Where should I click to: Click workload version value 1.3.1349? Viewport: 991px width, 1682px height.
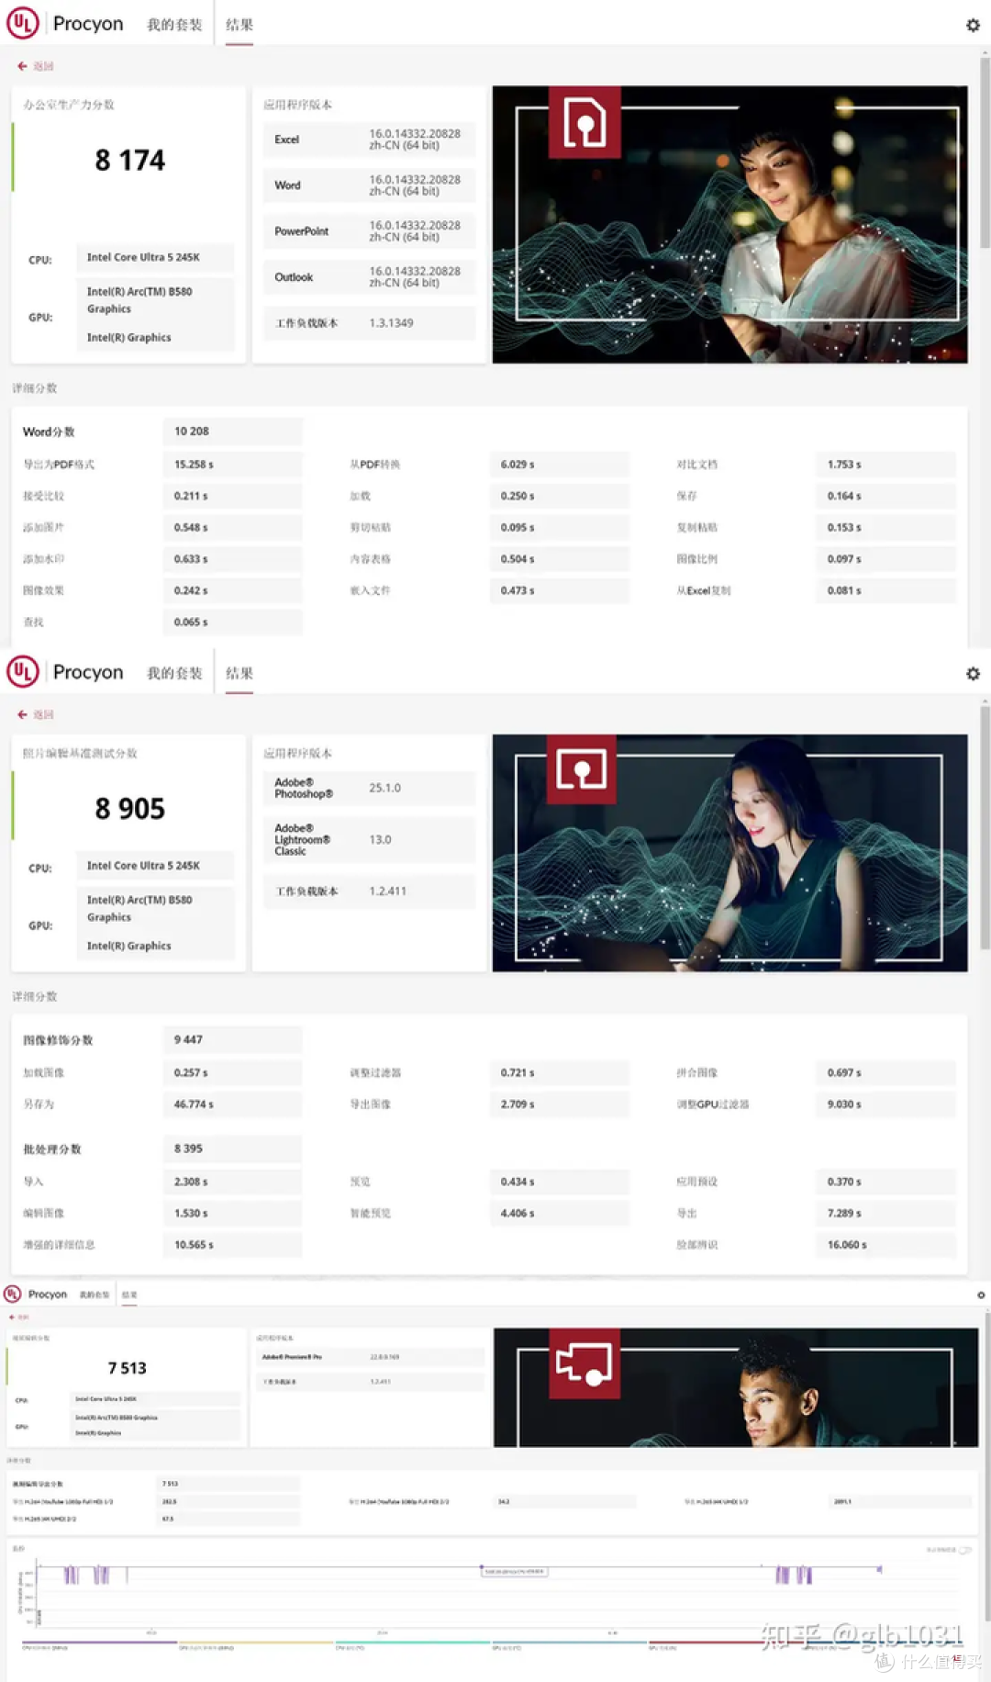click(x=391, y=323)
